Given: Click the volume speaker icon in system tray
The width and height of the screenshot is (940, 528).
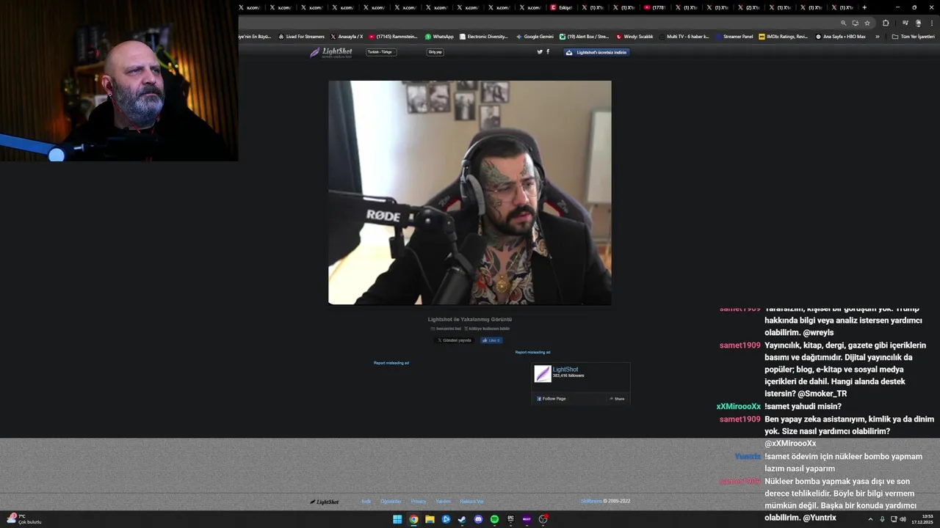Looking at the screenshot, I should 903,519.
